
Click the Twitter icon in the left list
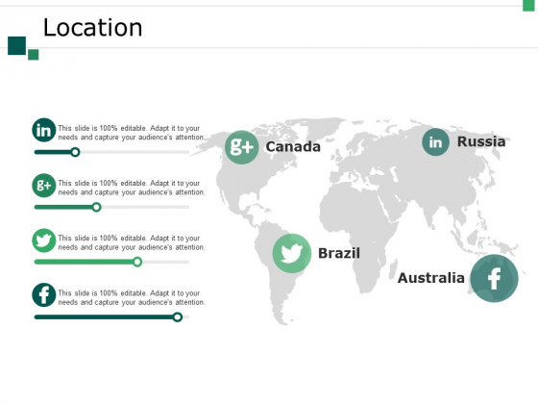(44, 240)
